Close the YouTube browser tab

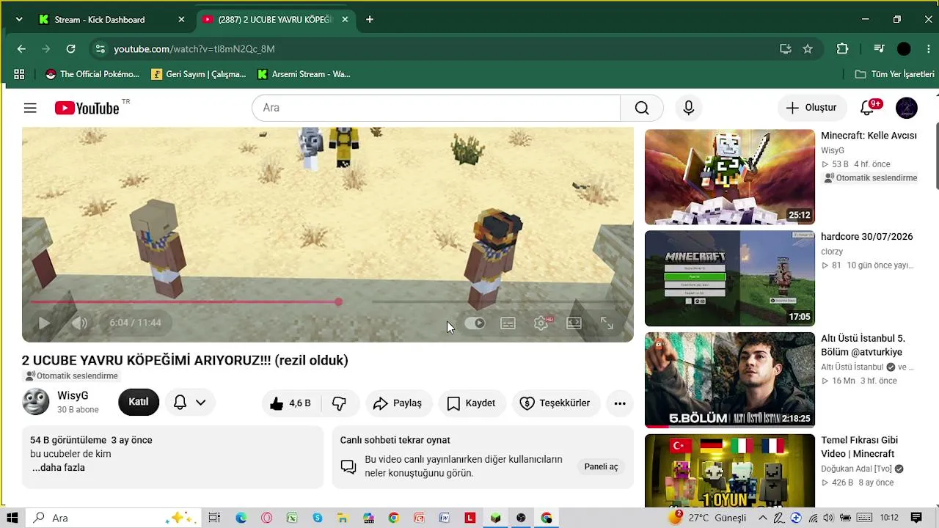pyautogui.click(x=345, y=20)
